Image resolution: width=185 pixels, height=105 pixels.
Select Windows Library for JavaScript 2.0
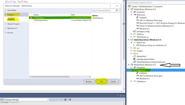pyautogui.click(x=153, y=45)
